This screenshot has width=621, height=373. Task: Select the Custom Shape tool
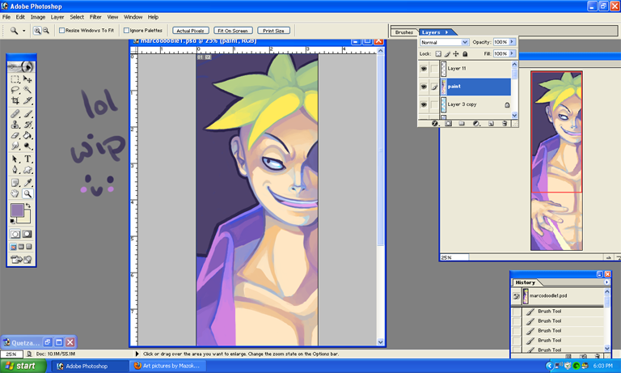tap(27, 170)
